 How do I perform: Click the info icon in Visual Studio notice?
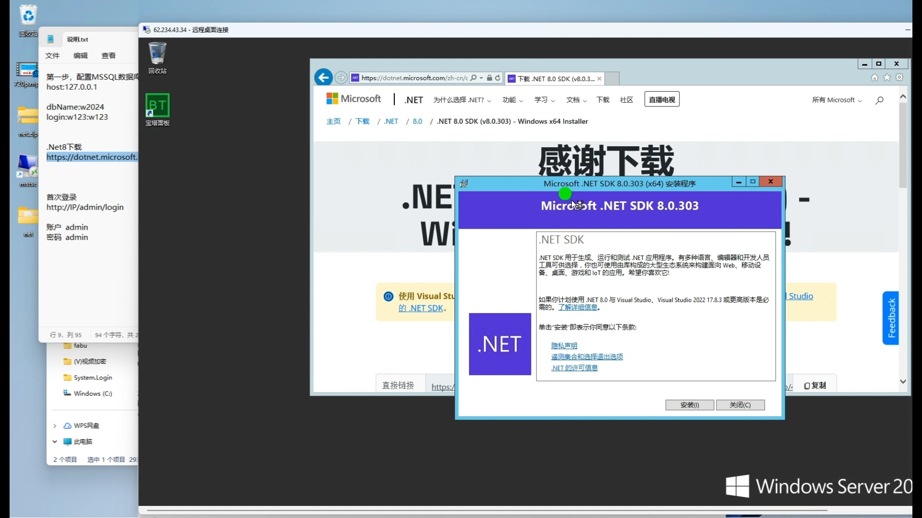pyautogui.click(x=388, y=296)
